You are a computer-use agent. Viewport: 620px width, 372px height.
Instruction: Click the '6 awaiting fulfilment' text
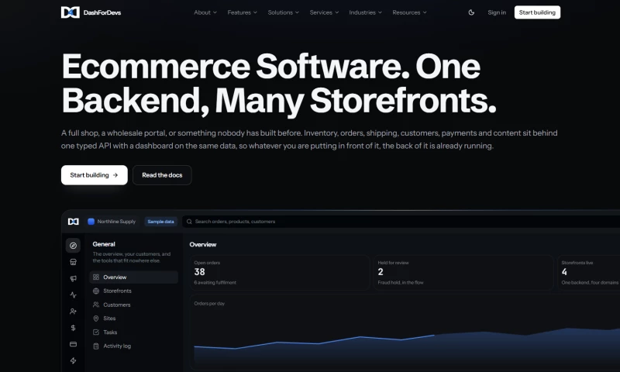[x=215, y=283]
